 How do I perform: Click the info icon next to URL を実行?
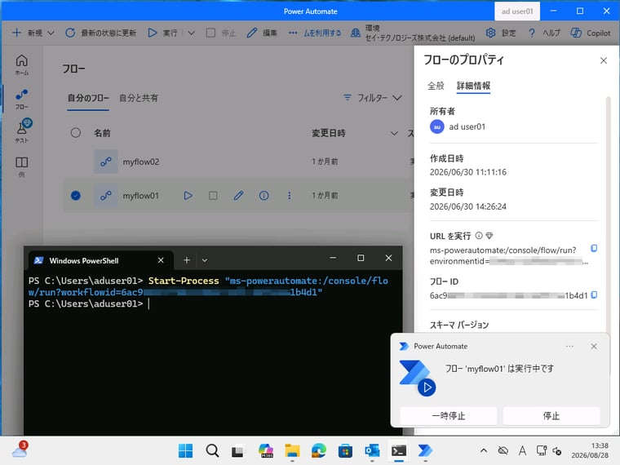pos(478,236)
